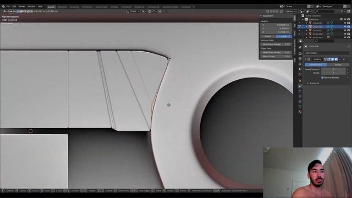Collapse the Transform panel in sidebar
The image size is (352, 198).
(x=261, y=16)
